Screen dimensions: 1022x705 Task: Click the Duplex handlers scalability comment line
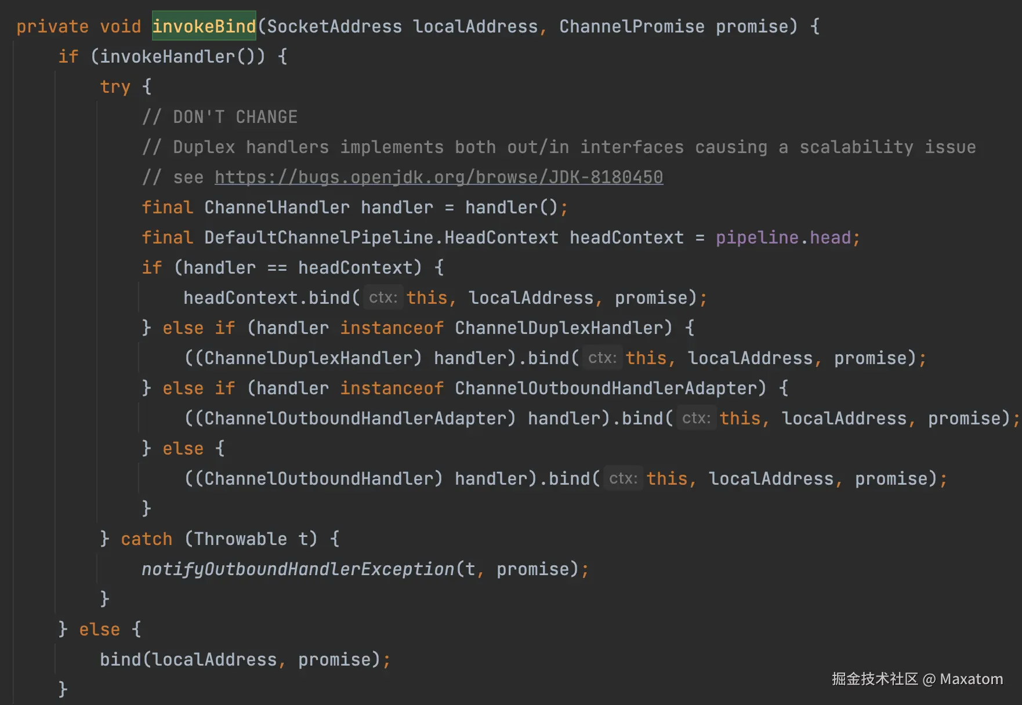pyautogui.click(x=559, y=147)
